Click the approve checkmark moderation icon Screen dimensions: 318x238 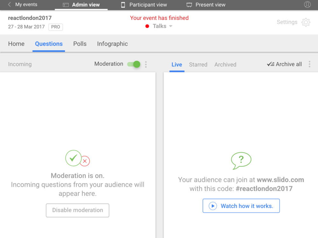pyautogui.click(x=73, y=158)
